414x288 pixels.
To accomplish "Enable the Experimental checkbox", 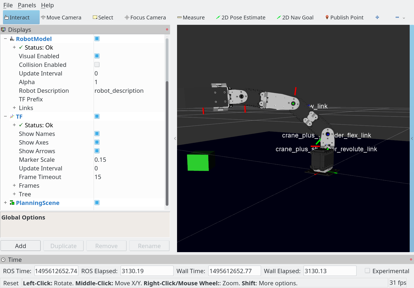I will click(x=367, y=270).
